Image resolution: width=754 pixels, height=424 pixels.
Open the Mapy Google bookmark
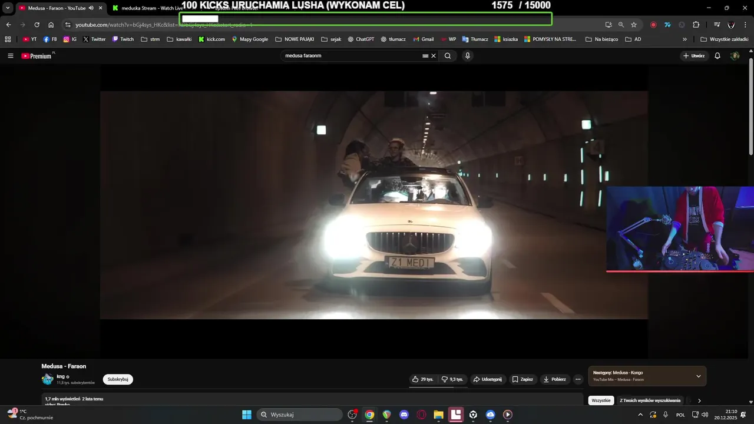point(250,39)
